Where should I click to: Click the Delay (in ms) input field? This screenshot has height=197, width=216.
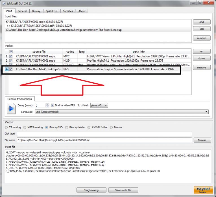[40, 106]
